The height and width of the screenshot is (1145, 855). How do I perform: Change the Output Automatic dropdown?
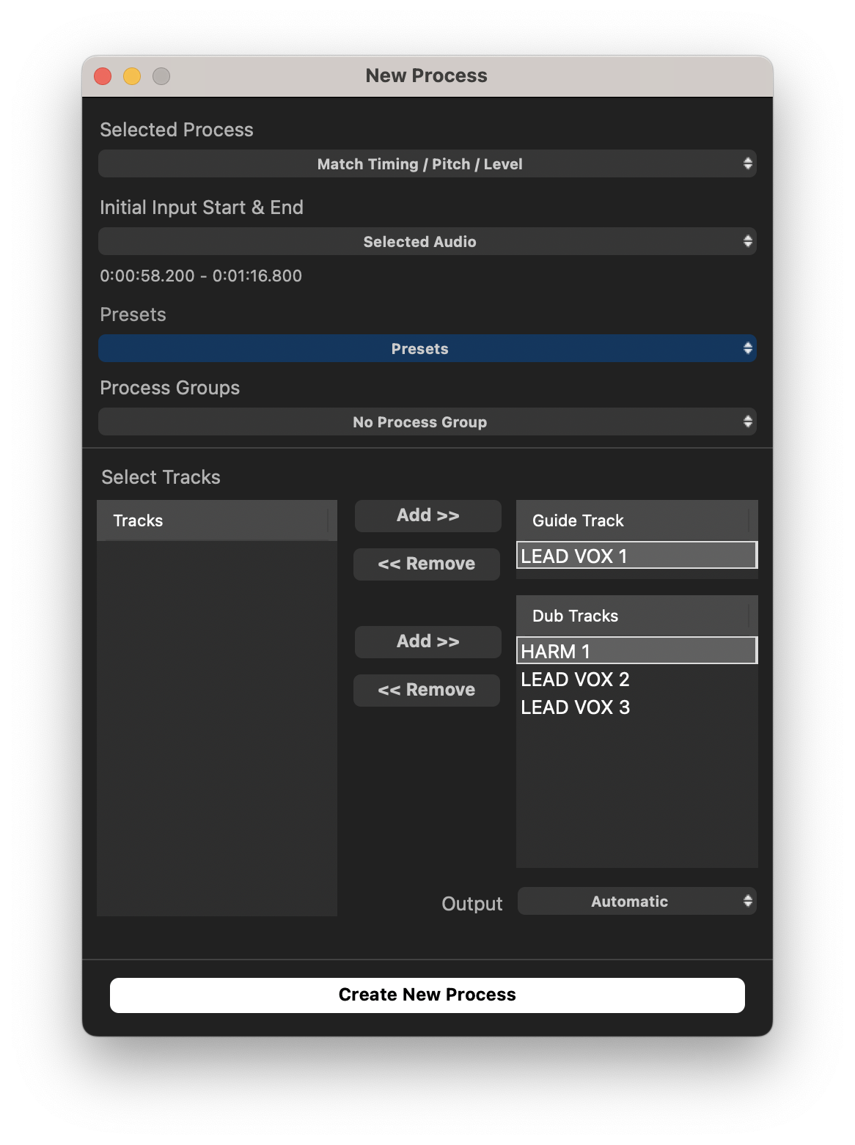636,902
